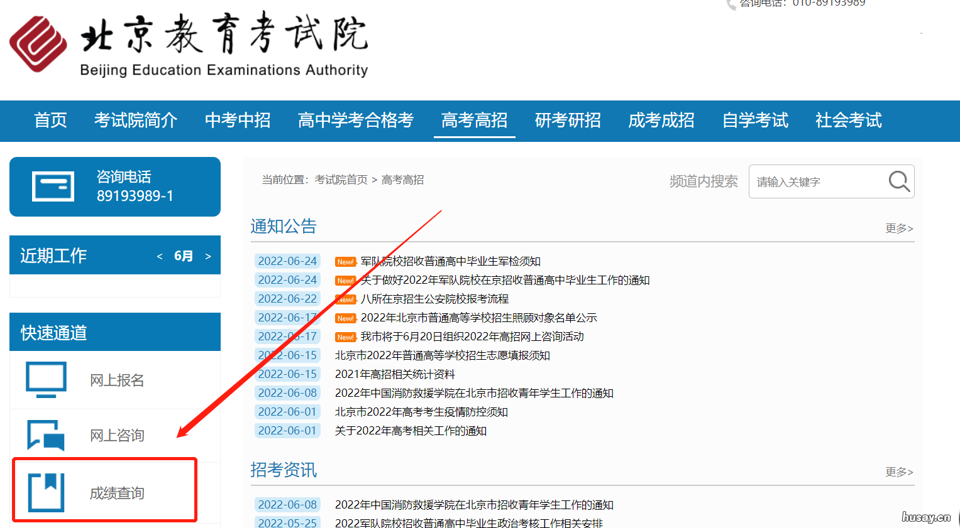Switch to the 研考研招 tab
960x528 pixels.
coord(568,120)
